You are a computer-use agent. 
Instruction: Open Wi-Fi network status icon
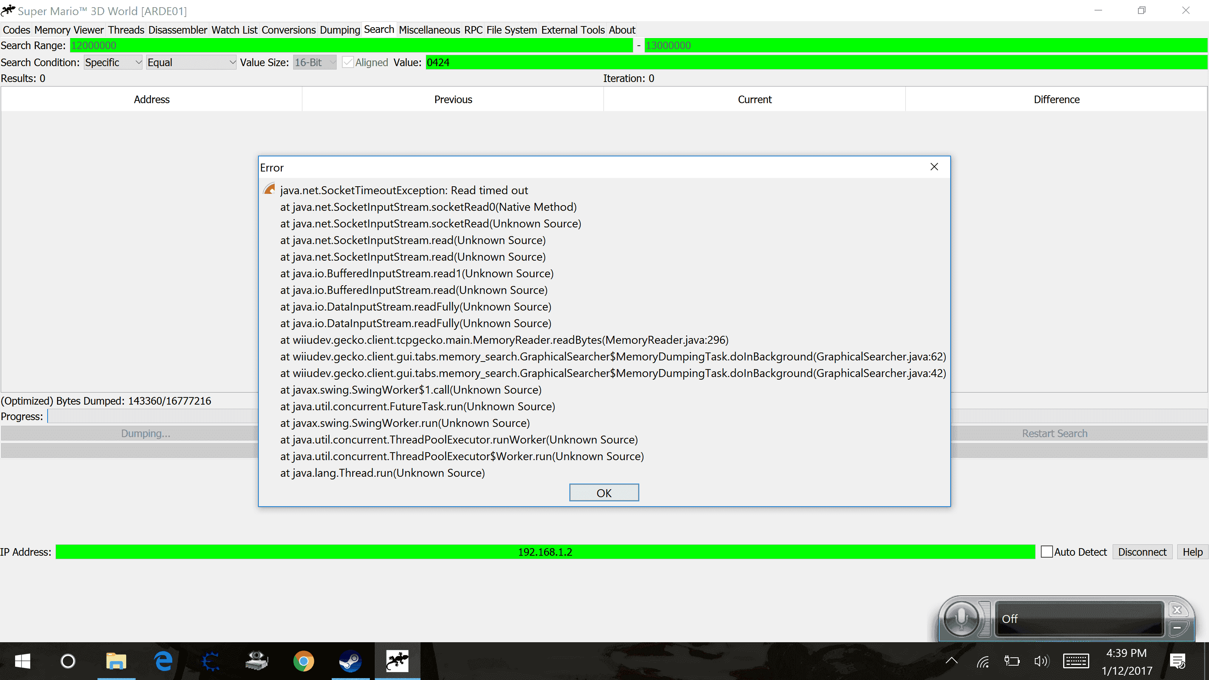[x=983, y=662]
